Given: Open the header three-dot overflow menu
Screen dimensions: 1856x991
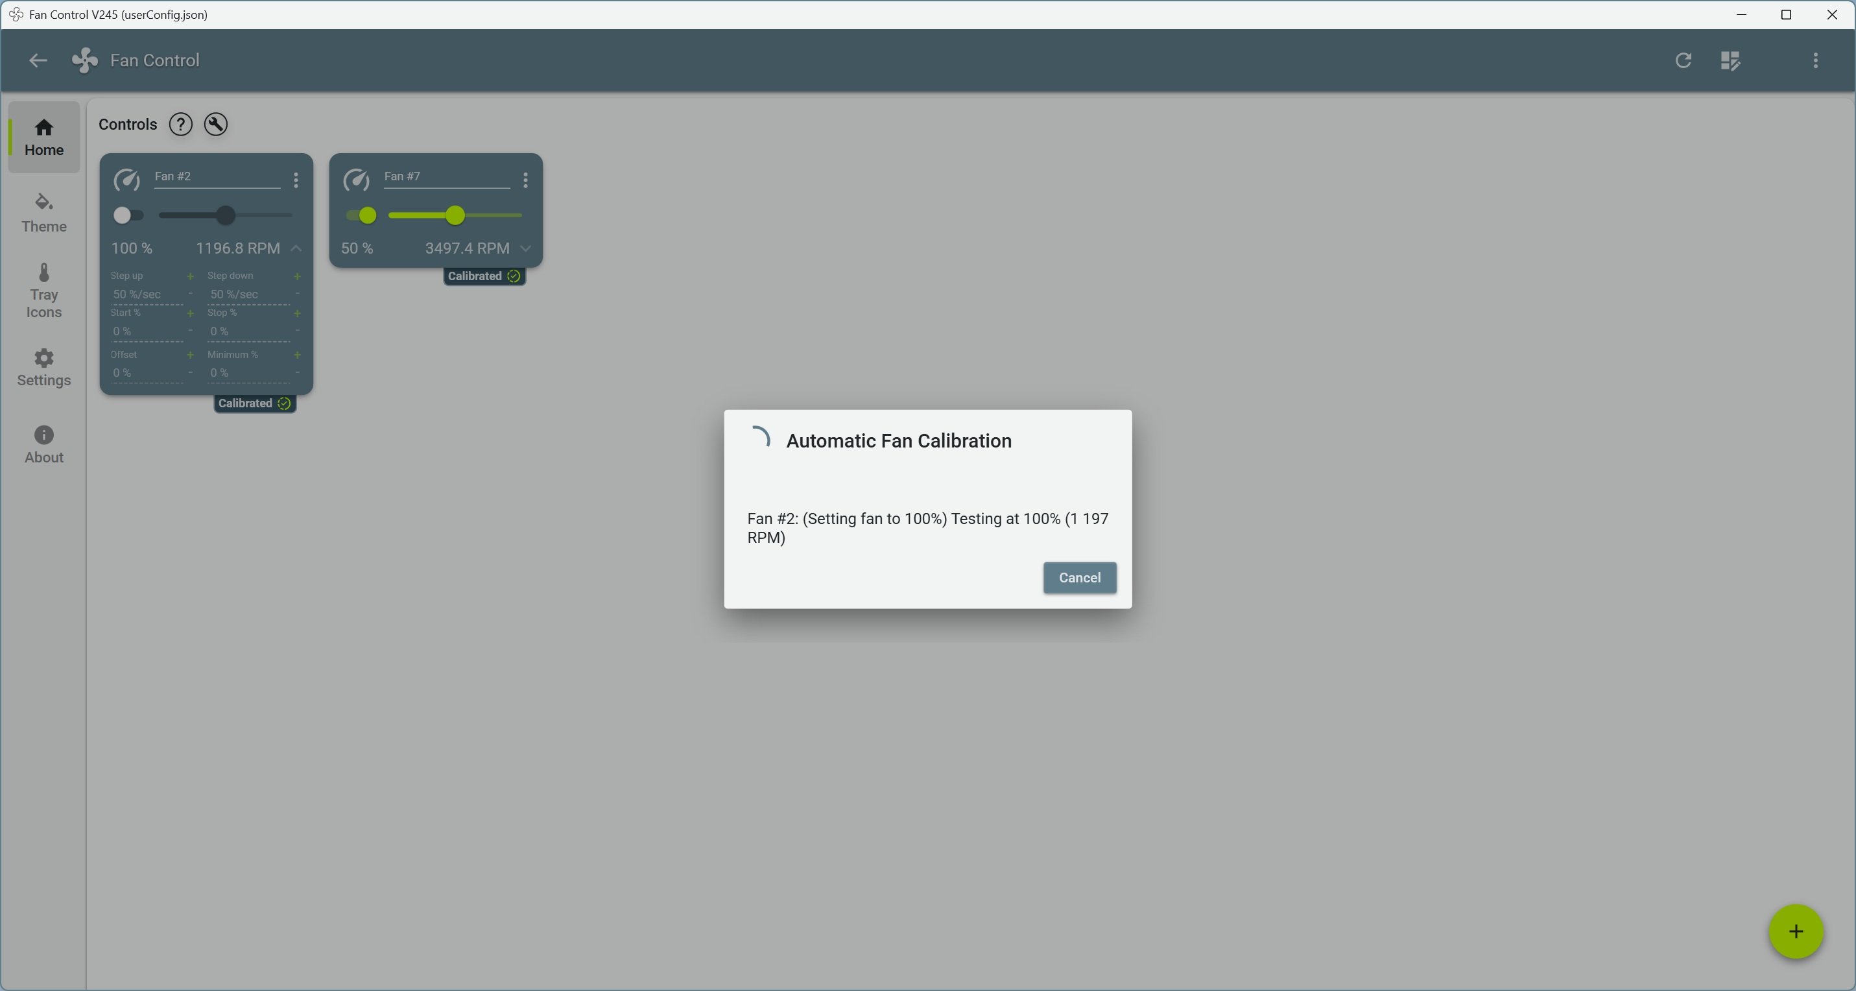Looking at the screenshot, I should [x=1815, y=60].
